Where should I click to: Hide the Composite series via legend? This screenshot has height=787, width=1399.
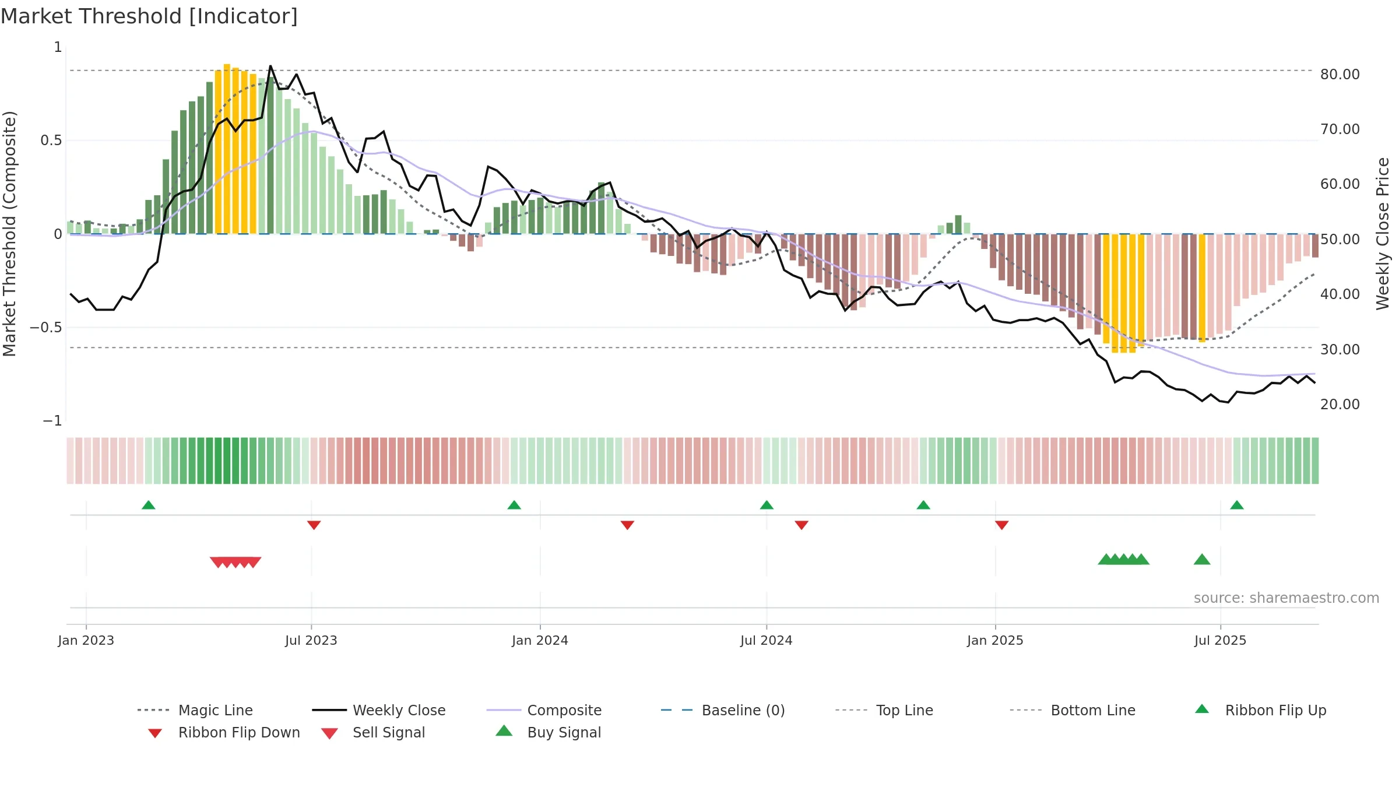544,710
